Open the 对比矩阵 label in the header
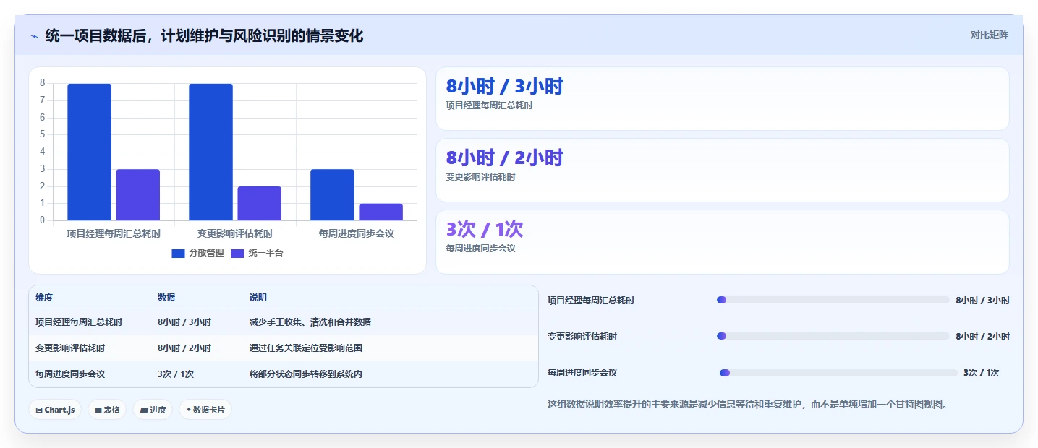Screen dimensions: 1038x448 coord(990,35)
